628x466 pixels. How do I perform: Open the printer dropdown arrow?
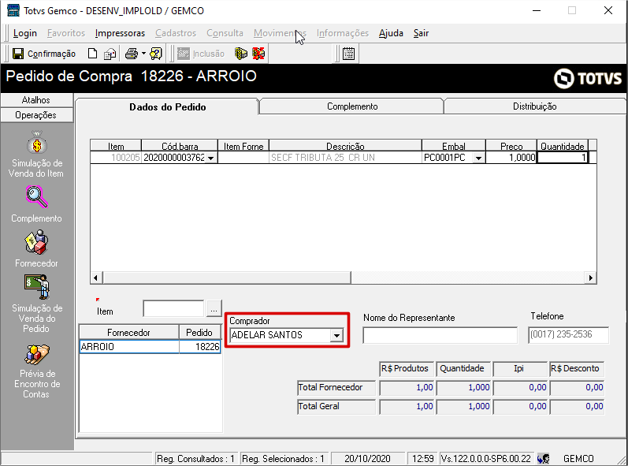(143, 54)
